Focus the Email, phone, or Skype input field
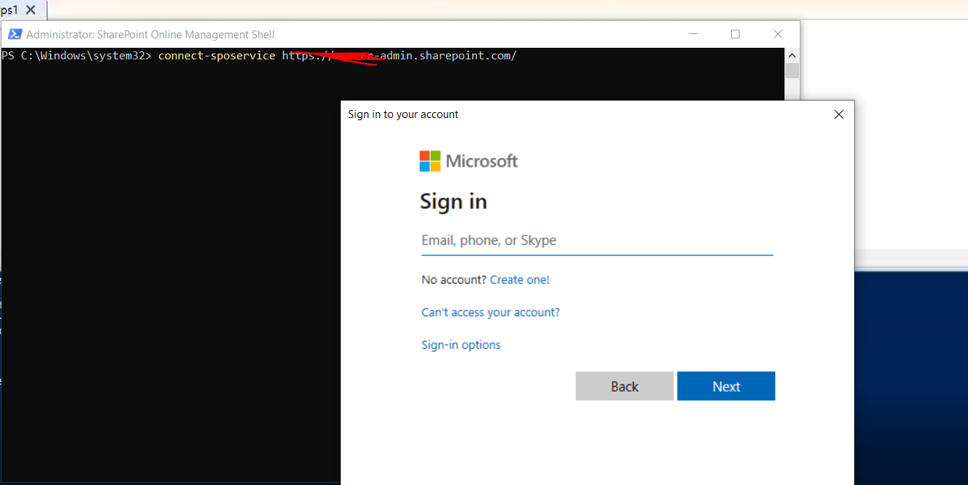The image size is (968, 485). point(596,240)
